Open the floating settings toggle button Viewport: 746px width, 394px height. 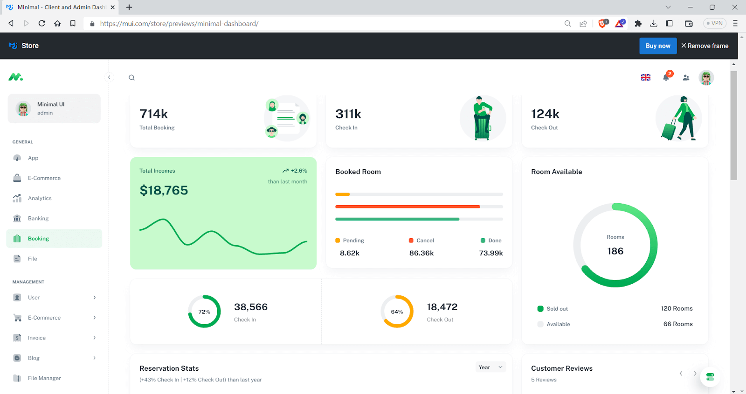[x=710, y=377]
